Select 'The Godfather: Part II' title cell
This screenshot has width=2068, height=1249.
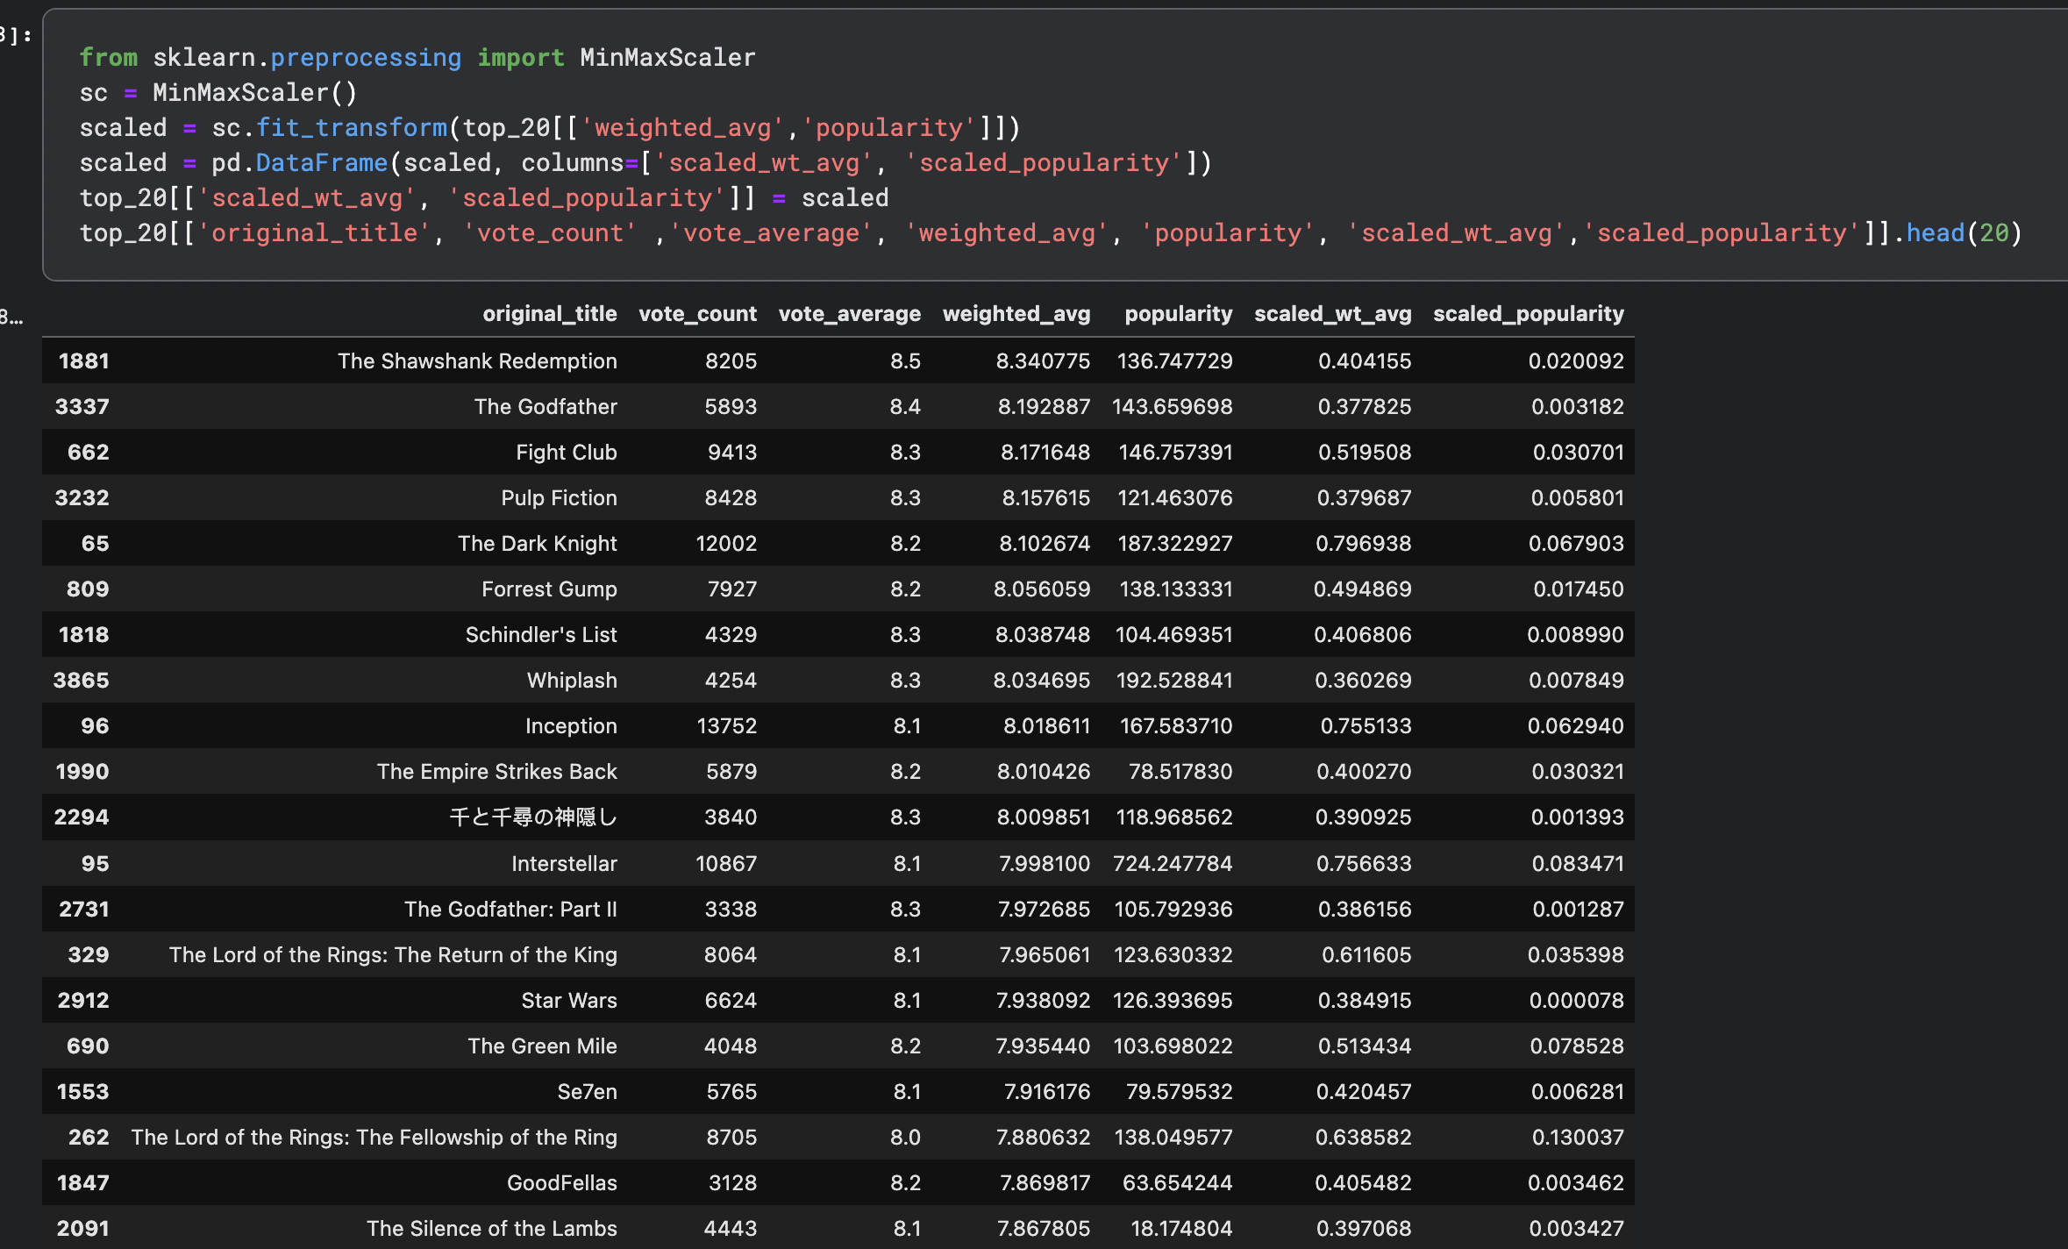510,909
